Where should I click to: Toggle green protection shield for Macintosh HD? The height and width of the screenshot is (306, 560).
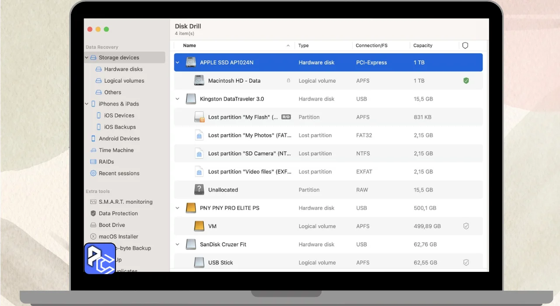(x=466, y=81)
